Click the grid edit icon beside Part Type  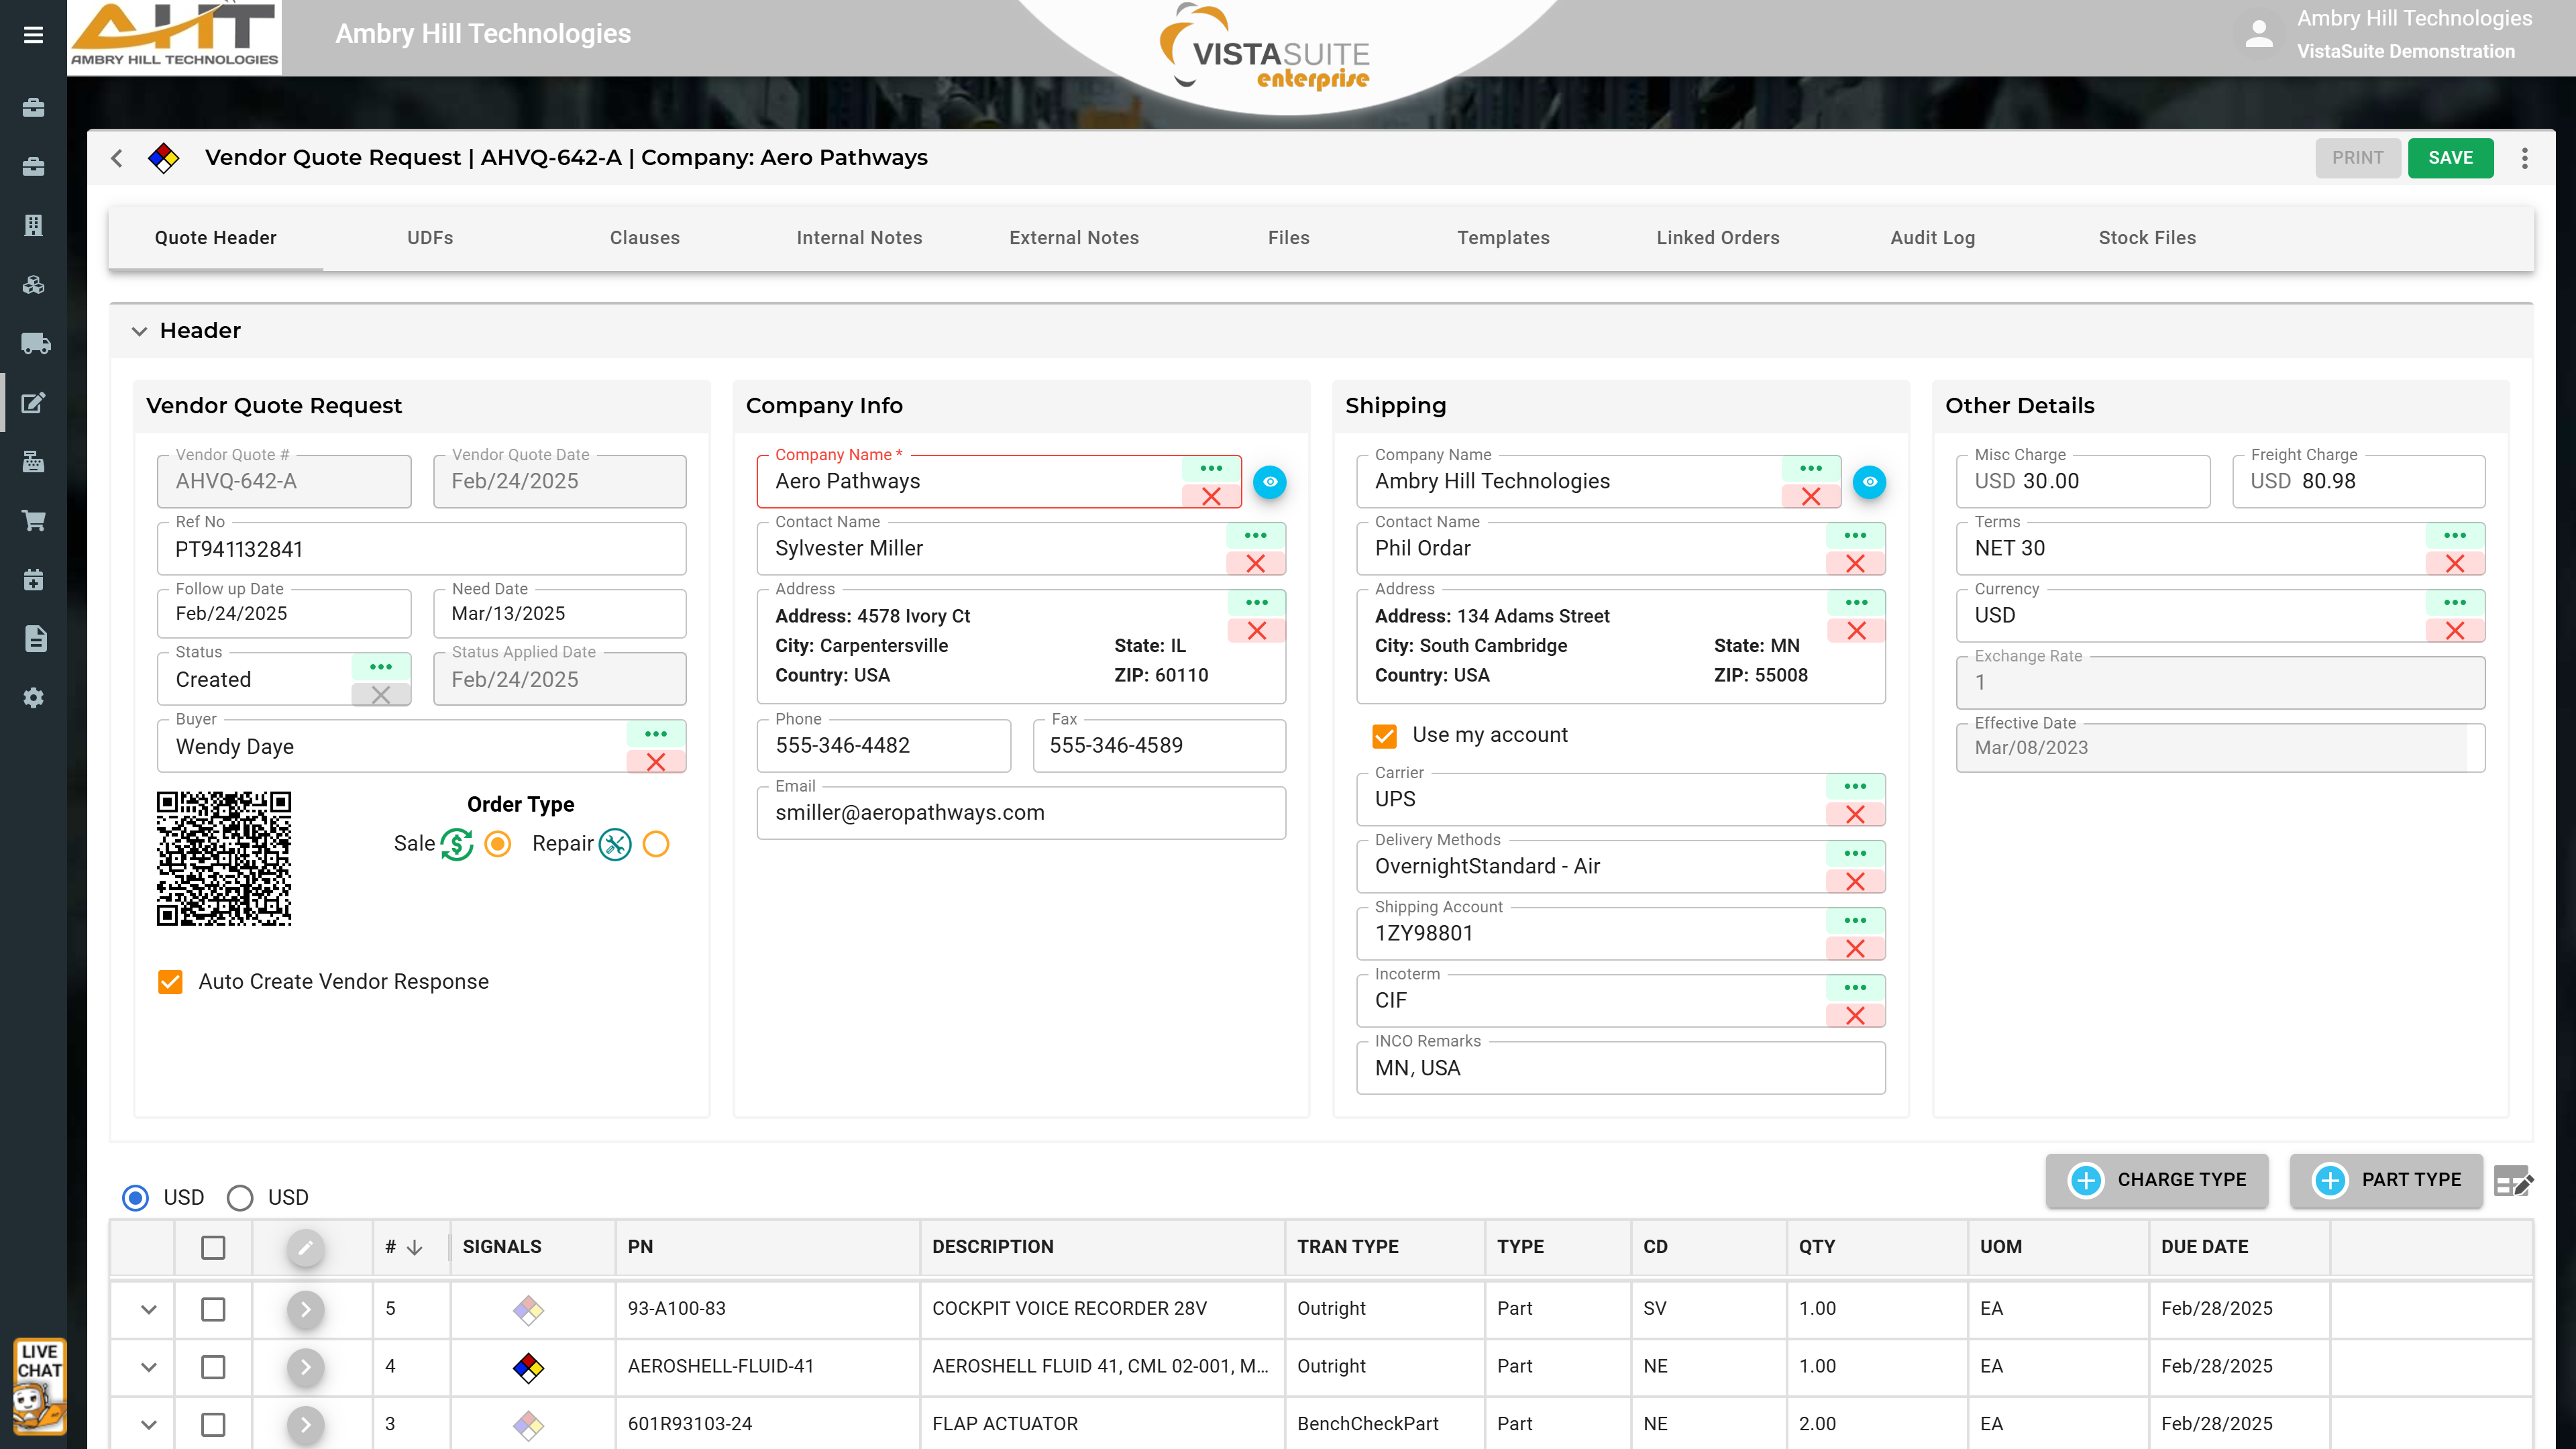point(2513,1181)
